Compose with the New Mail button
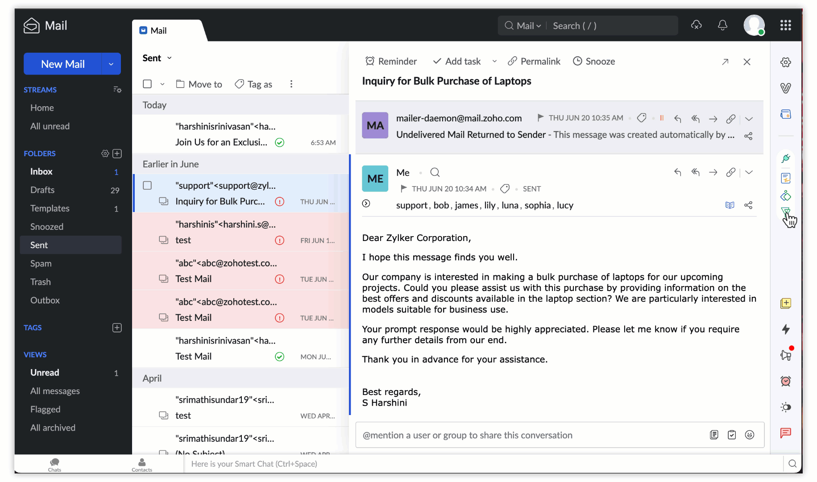 [62, 64]
